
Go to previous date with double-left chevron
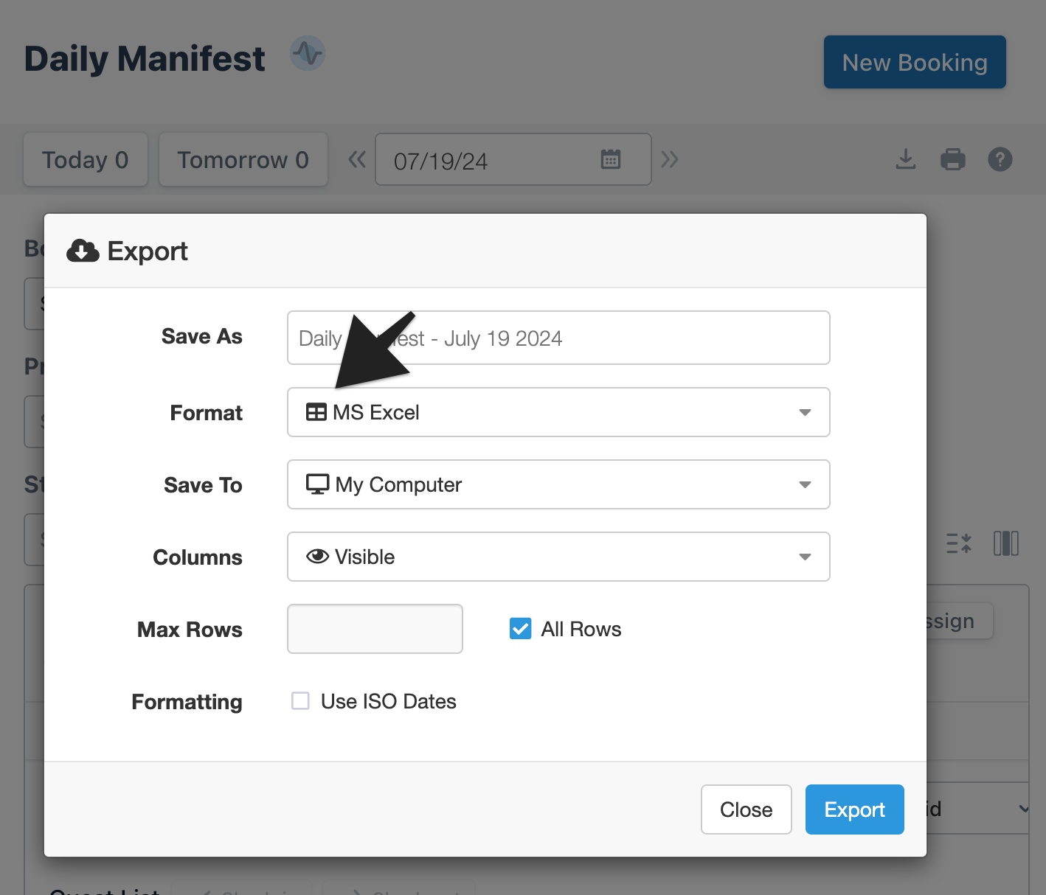(357, 159)
